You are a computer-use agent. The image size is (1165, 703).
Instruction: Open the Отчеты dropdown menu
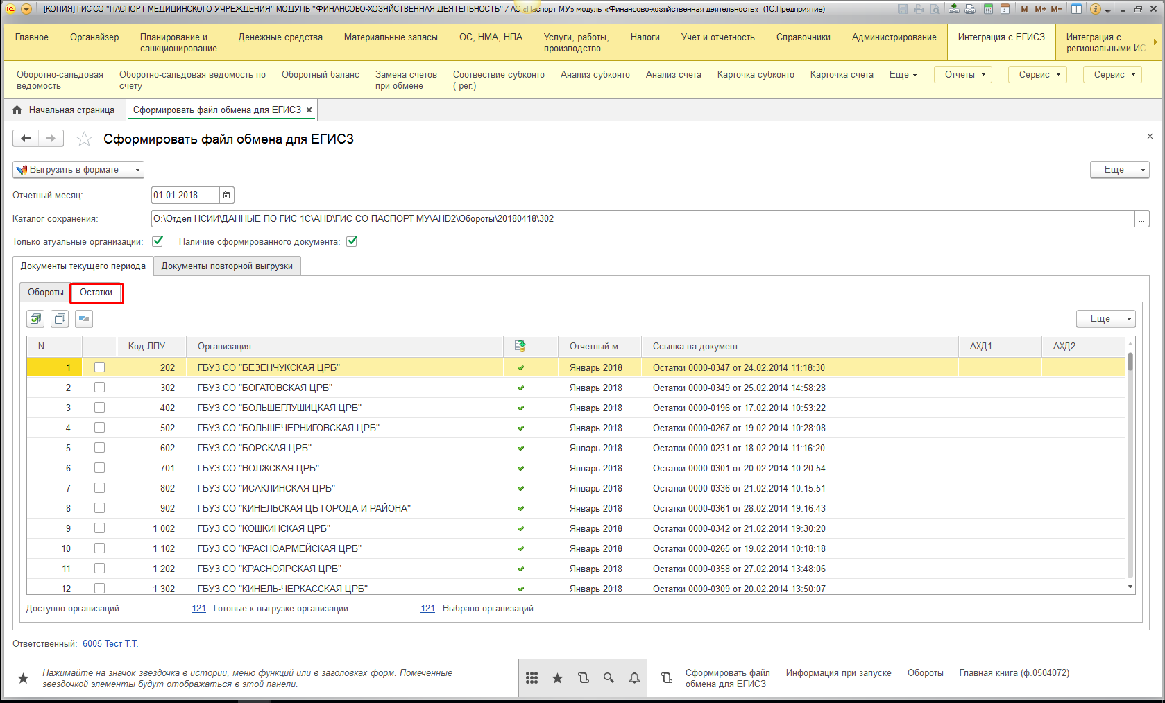pos(963,75)
